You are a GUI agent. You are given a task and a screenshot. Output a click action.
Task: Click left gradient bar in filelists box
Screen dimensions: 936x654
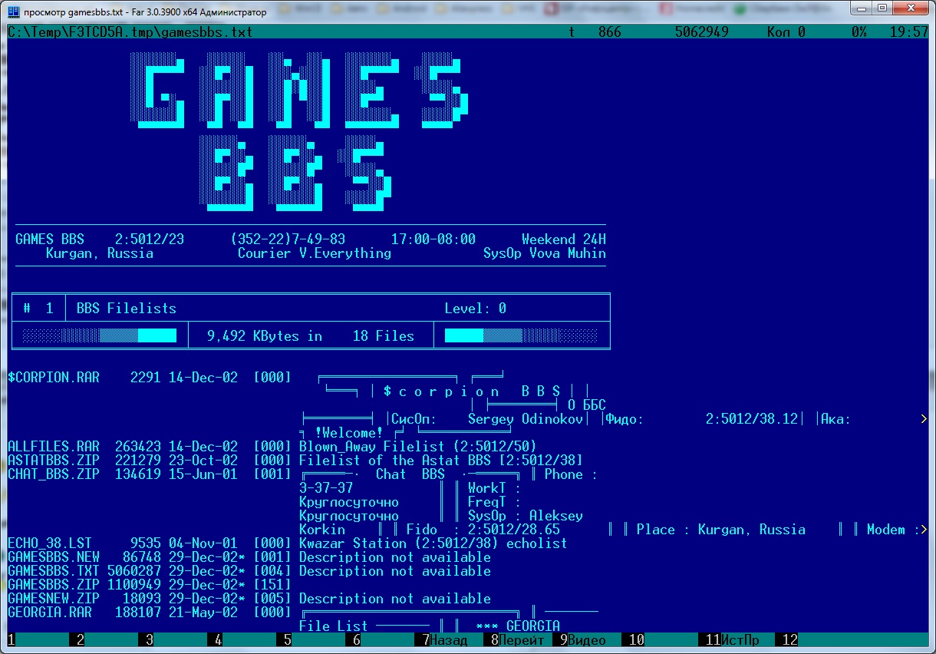pyautogui.click(x=100, y=336)
